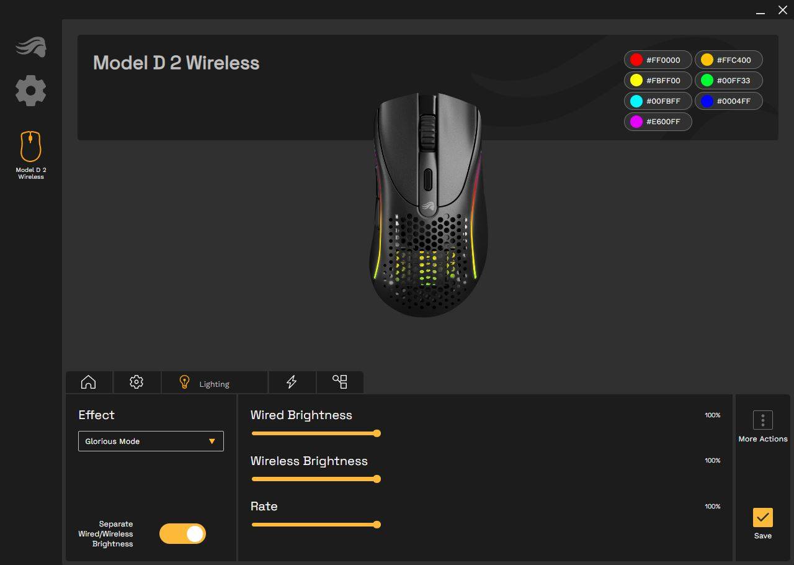The image size is (794, 565).
Task: Go to the Home tab icon
Action: [x=89, y=382]
